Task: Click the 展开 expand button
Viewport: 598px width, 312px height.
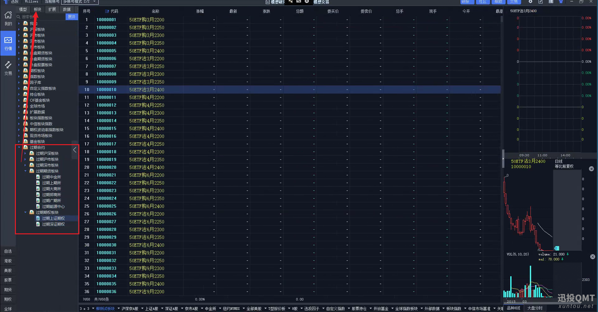Action: [x=72, y=17]
